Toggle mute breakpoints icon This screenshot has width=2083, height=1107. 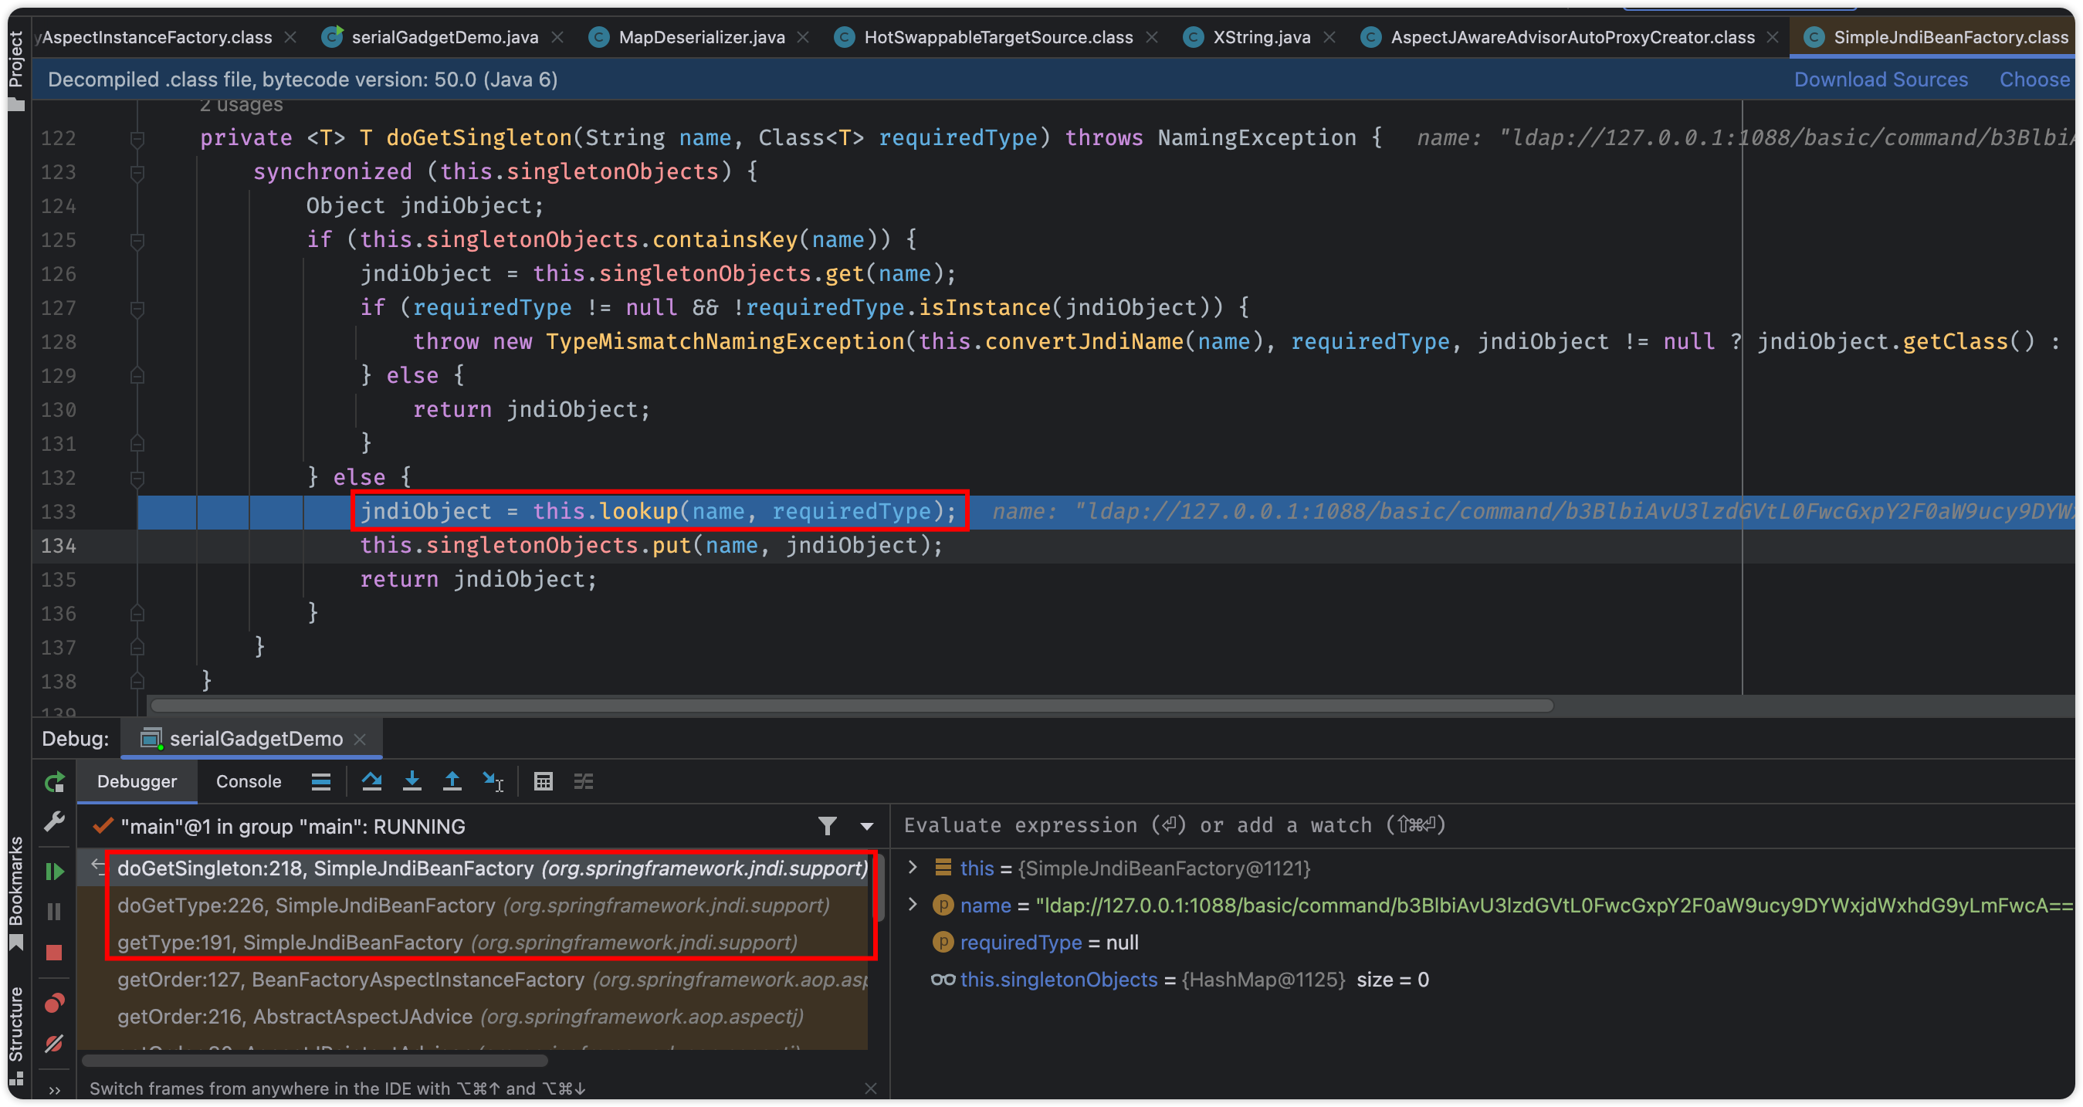(x=54, y=1044)
